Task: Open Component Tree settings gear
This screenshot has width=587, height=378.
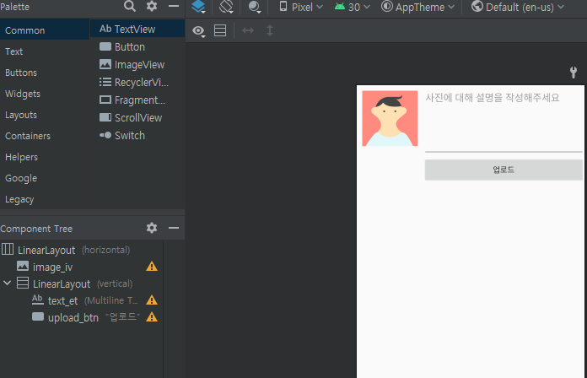Action: (x=152, y=228)
